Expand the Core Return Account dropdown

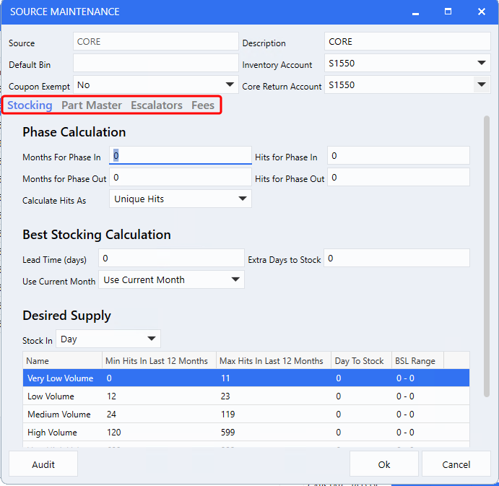click(x=407, y=85)
